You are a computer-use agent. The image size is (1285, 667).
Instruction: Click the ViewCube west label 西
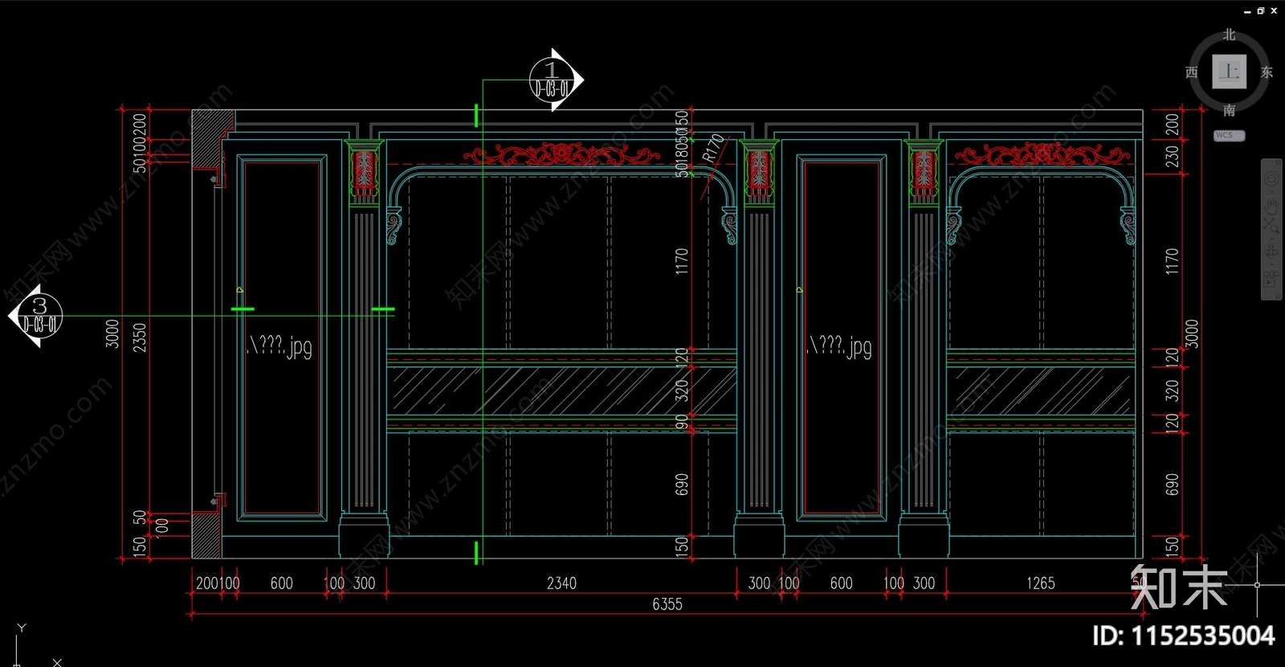[x=1192, y=72]
